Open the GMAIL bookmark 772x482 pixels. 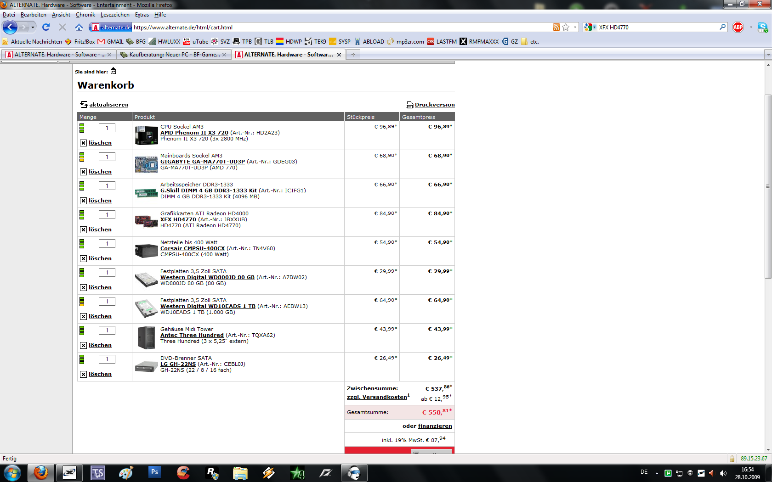tap(110, 41)
